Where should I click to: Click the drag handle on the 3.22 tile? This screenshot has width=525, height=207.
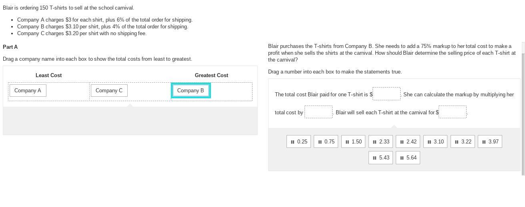tap(457, 142)
